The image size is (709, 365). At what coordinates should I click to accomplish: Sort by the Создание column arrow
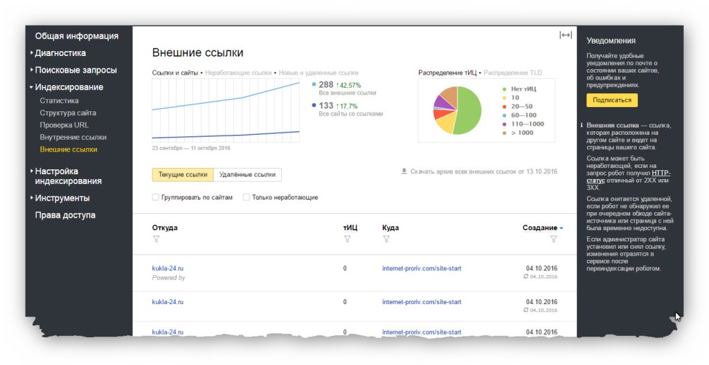coord(562,228)
